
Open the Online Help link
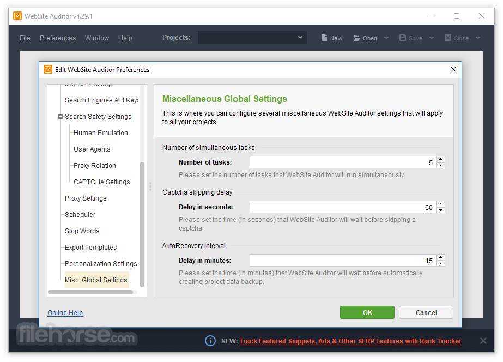pos(65,312)
